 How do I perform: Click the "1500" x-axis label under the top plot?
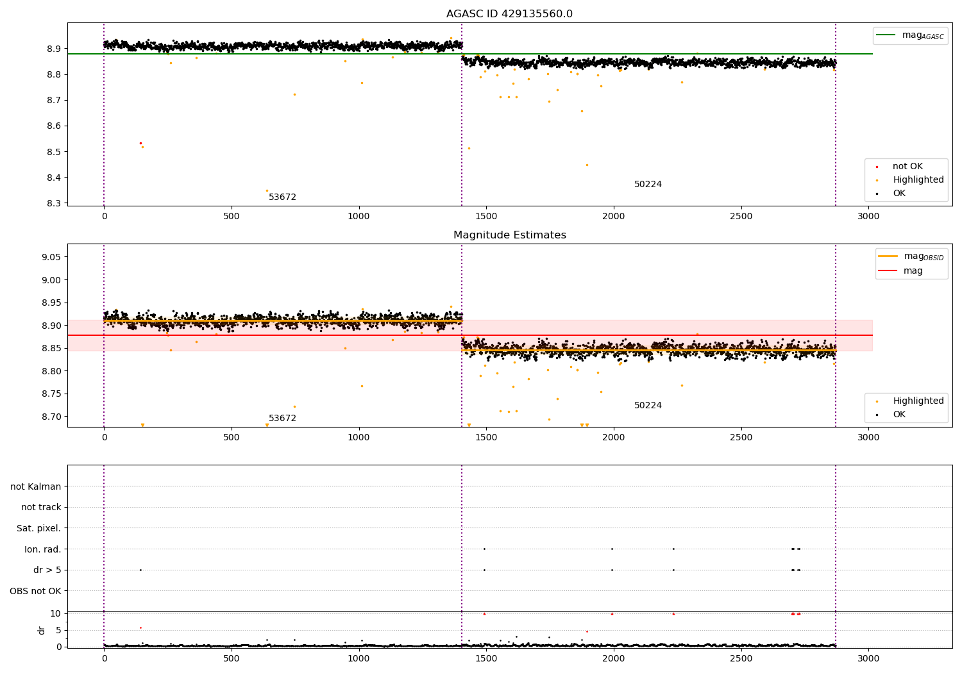pos(486,216)
